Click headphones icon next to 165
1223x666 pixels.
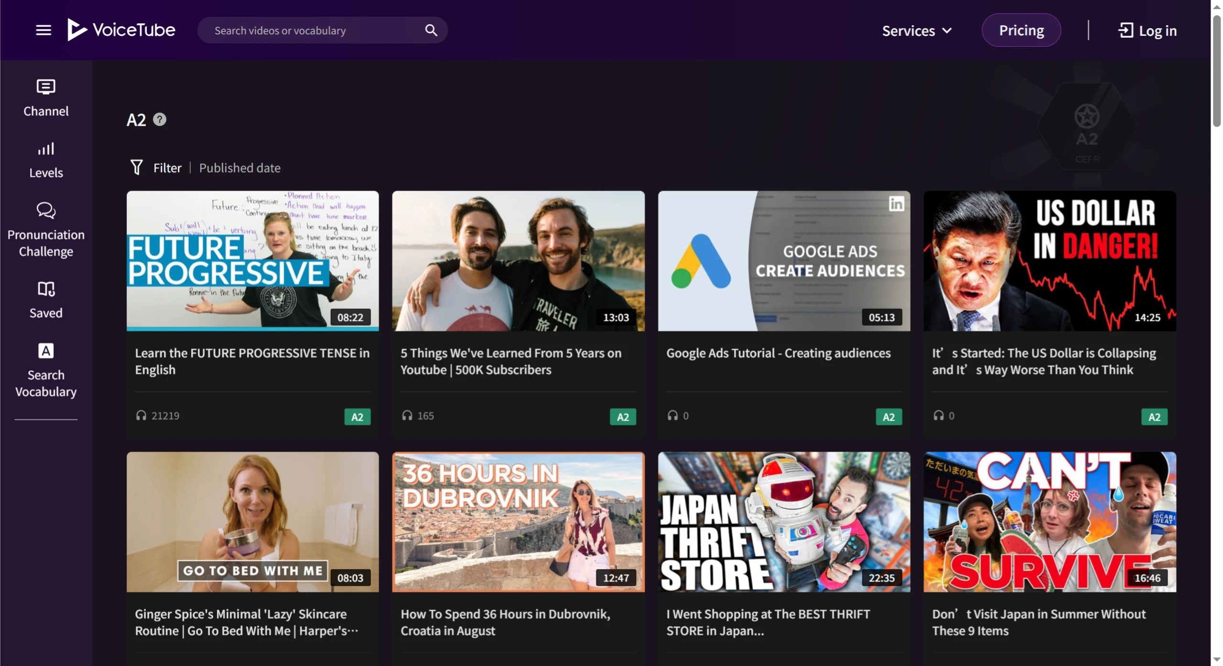click(x=407, y=415)
